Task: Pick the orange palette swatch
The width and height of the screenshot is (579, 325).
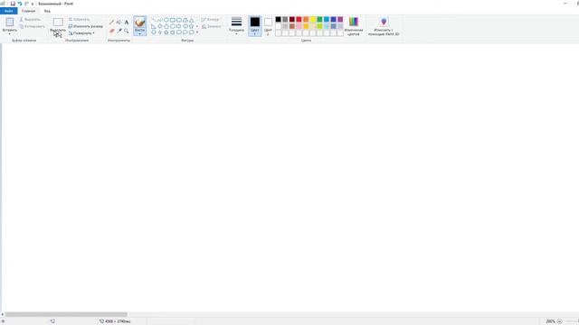Action: tap(306, 20)
